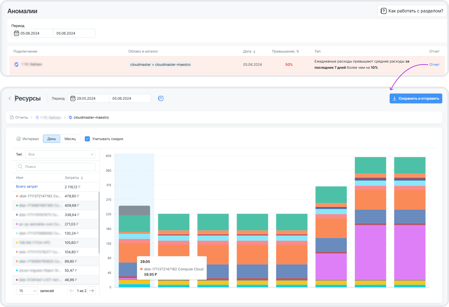
Task: Toggle the Учитывать скидки checkbox
Action: [87, 139]
